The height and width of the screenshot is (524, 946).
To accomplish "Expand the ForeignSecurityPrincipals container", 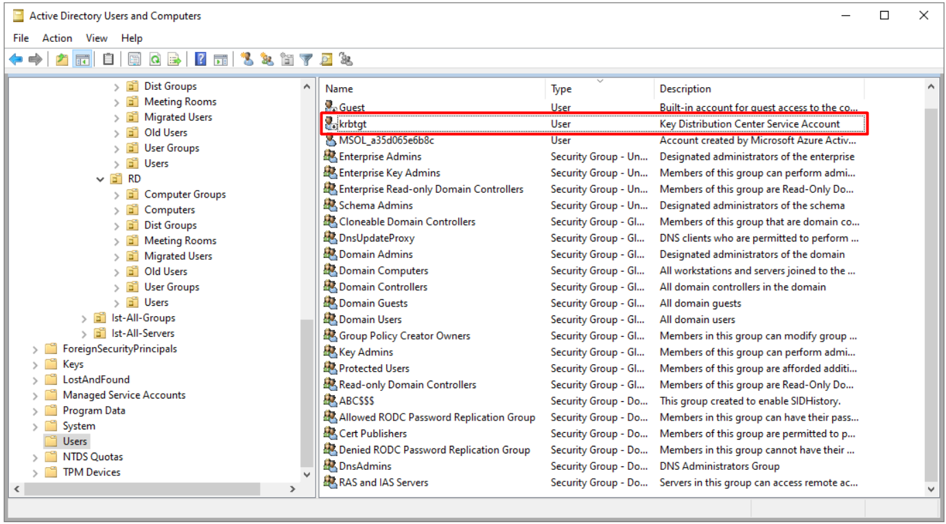I will pyautogui.click(x=35, y=349).
